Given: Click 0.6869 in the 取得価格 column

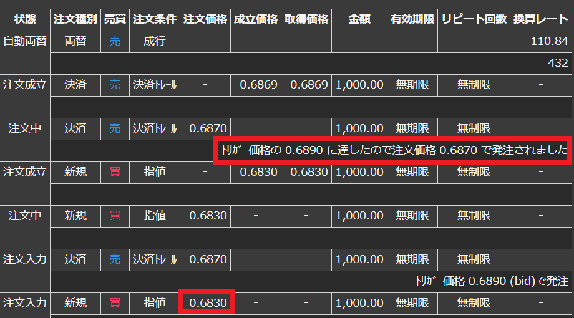Looking at the screenshot, I should (x=309, y=85).
